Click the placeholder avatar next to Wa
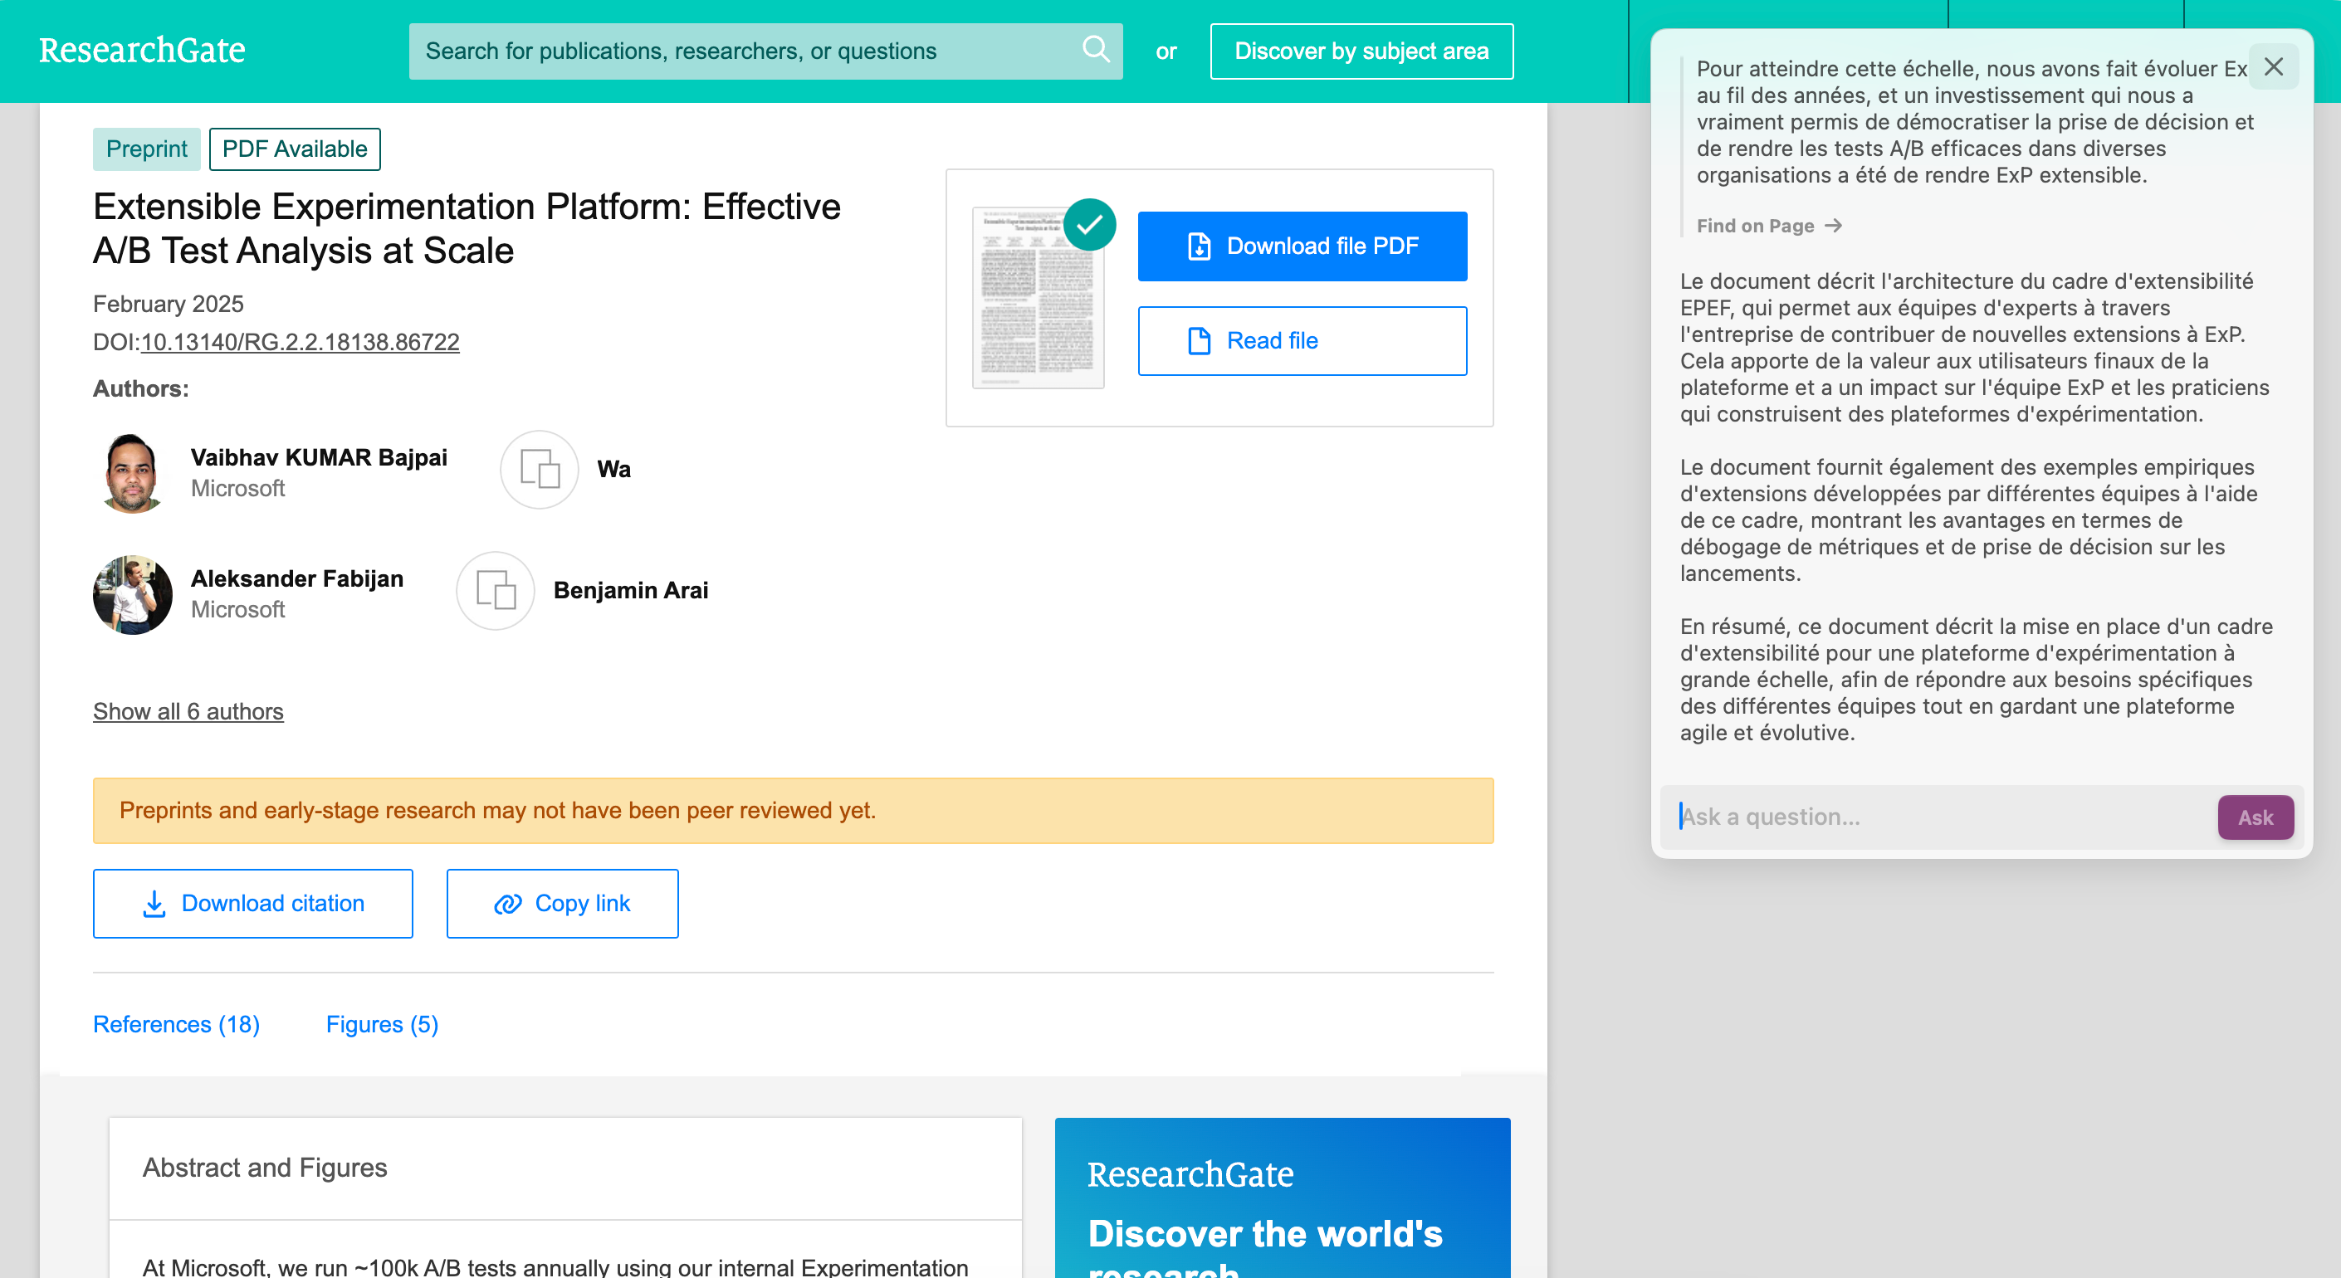Screen dimensions: 2341x1278 coord(540,470)
